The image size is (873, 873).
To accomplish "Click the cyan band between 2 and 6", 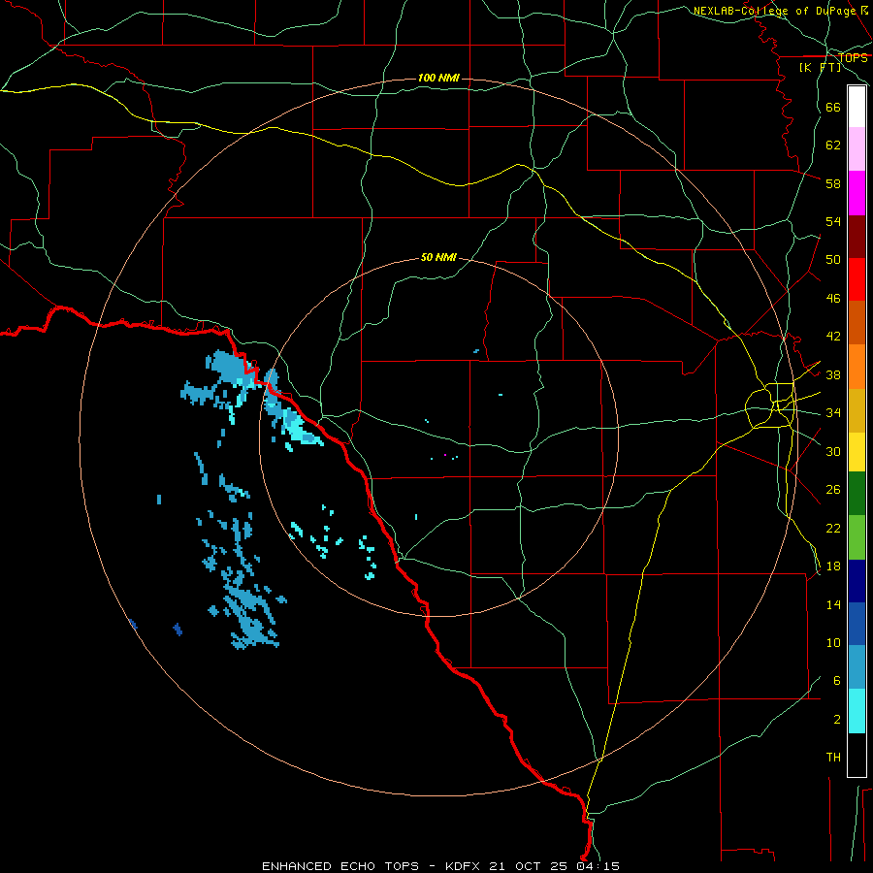I will (857, 711).
